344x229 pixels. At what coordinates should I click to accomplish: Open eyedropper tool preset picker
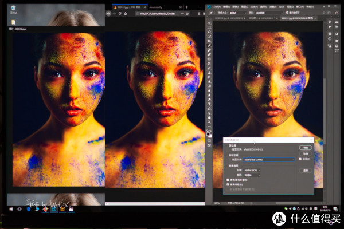coord(212,13)
